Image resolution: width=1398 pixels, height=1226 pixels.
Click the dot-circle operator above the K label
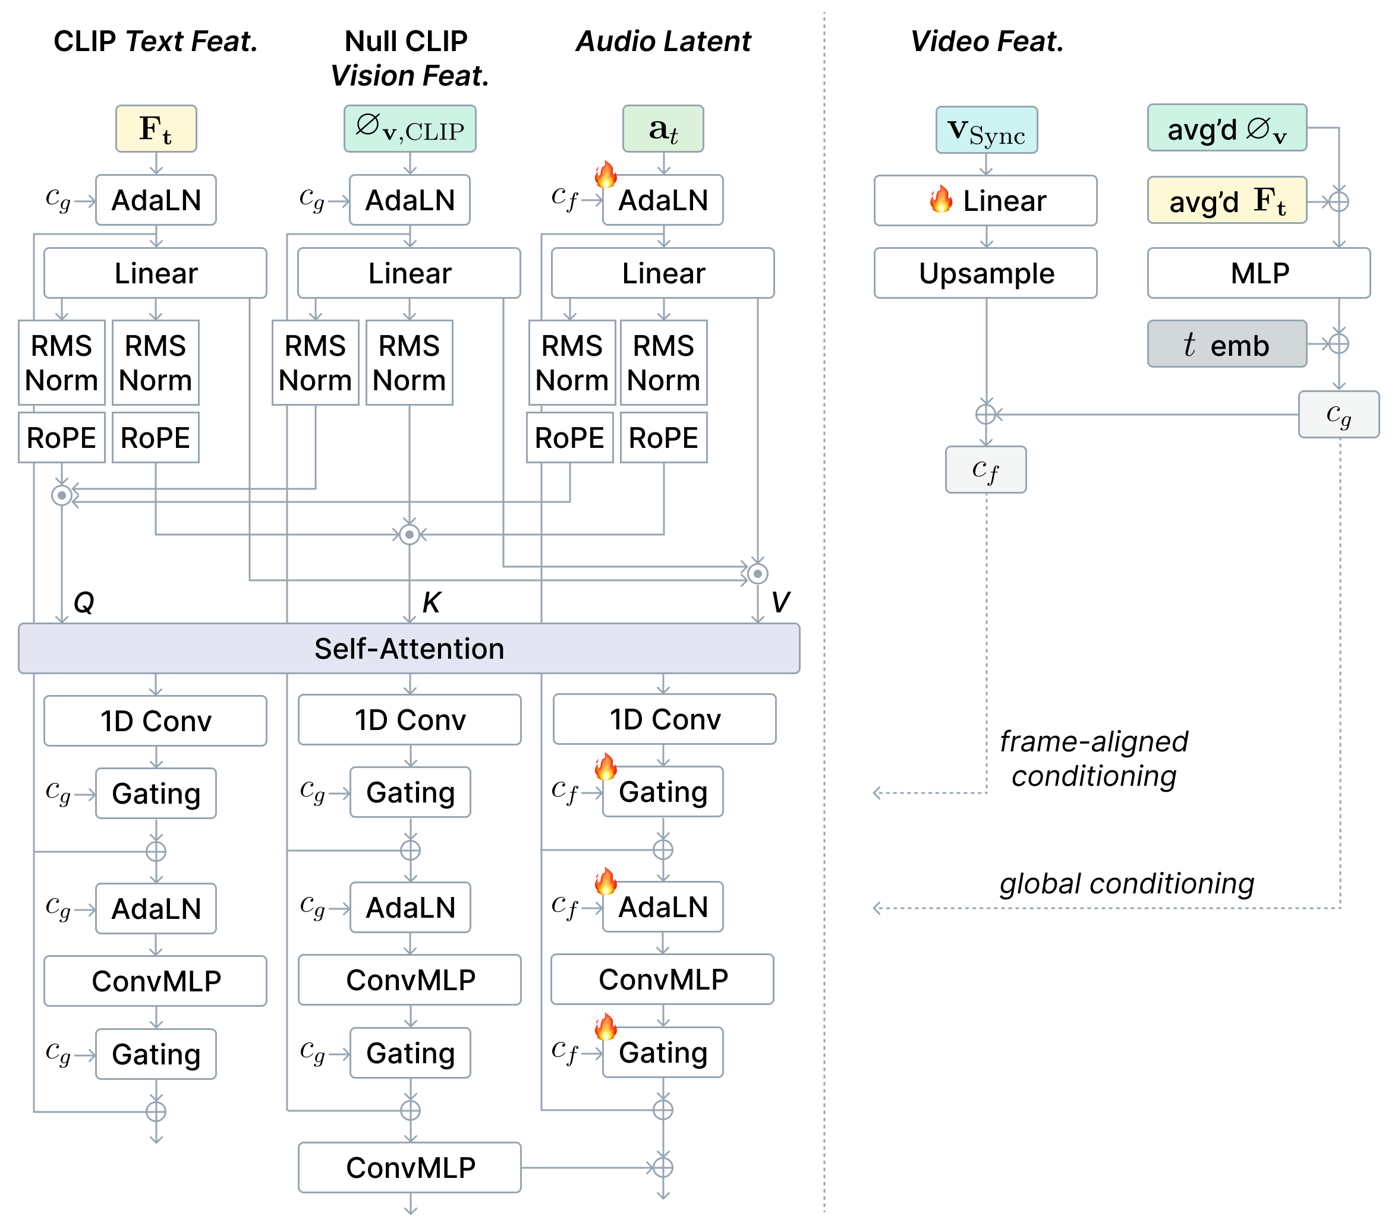(409, 535)
